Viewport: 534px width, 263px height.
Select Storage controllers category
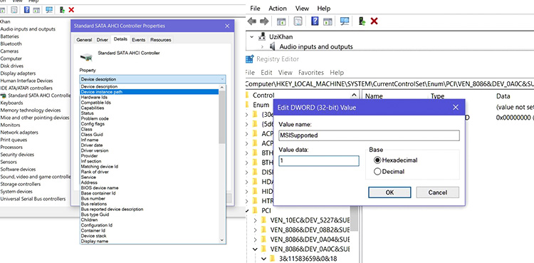(x=21, y=184)
